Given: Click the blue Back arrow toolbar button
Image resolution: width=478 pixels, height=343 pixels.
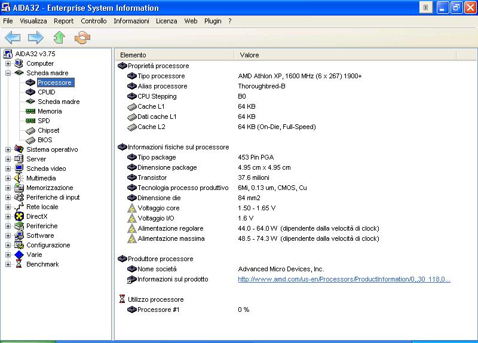Looking at the screenshot, I should pyautogui.click(x=13, y=38).
